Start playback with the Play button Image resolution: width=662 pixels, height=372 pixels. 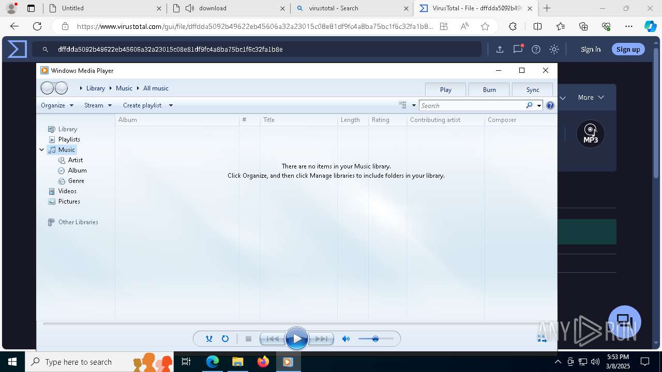pos(297,339)
